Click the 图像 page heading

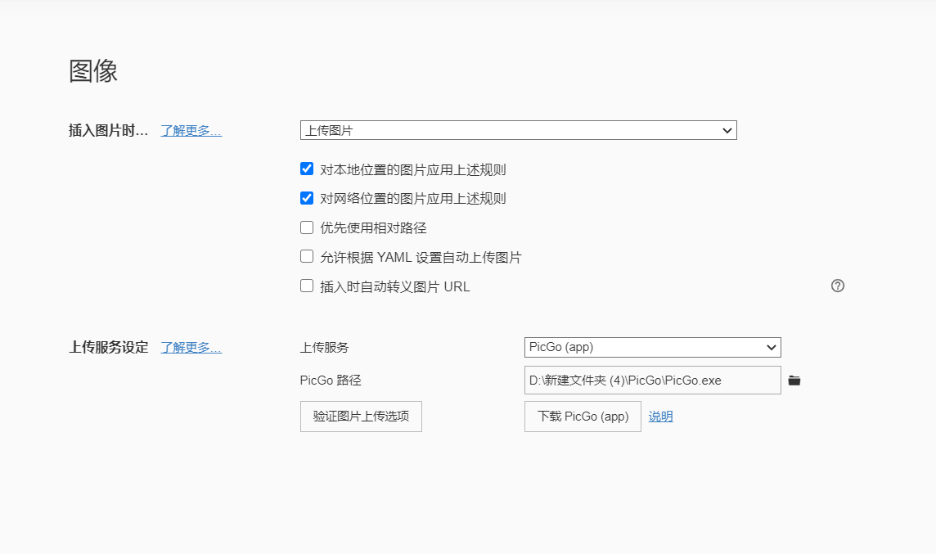(92, 71)
